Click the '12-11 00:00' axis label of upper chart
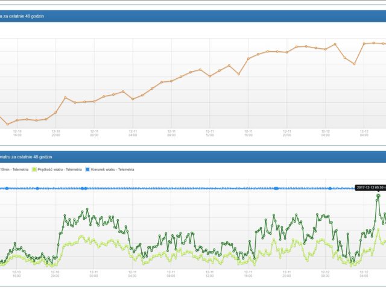 pyautogui.click(x=94, y=133)
